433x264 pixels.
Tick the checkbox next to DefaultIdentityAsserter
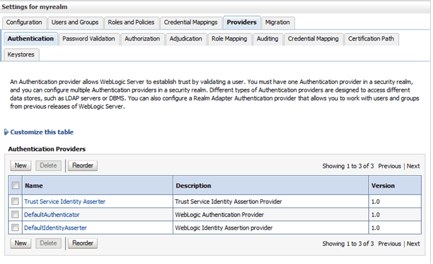pyautogui.click(x=15, y=227)
